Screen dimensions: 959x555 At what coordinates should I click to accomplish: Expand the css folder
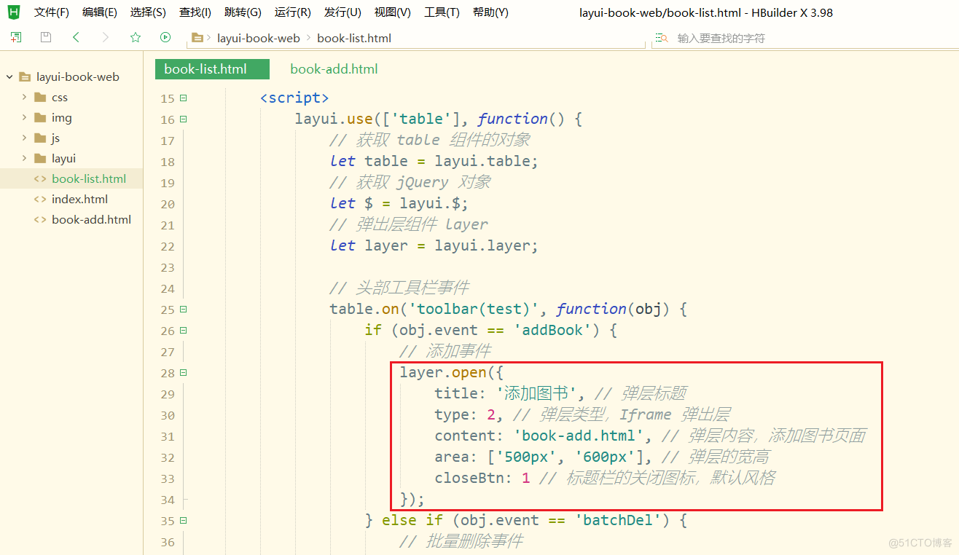click(24, 97)
